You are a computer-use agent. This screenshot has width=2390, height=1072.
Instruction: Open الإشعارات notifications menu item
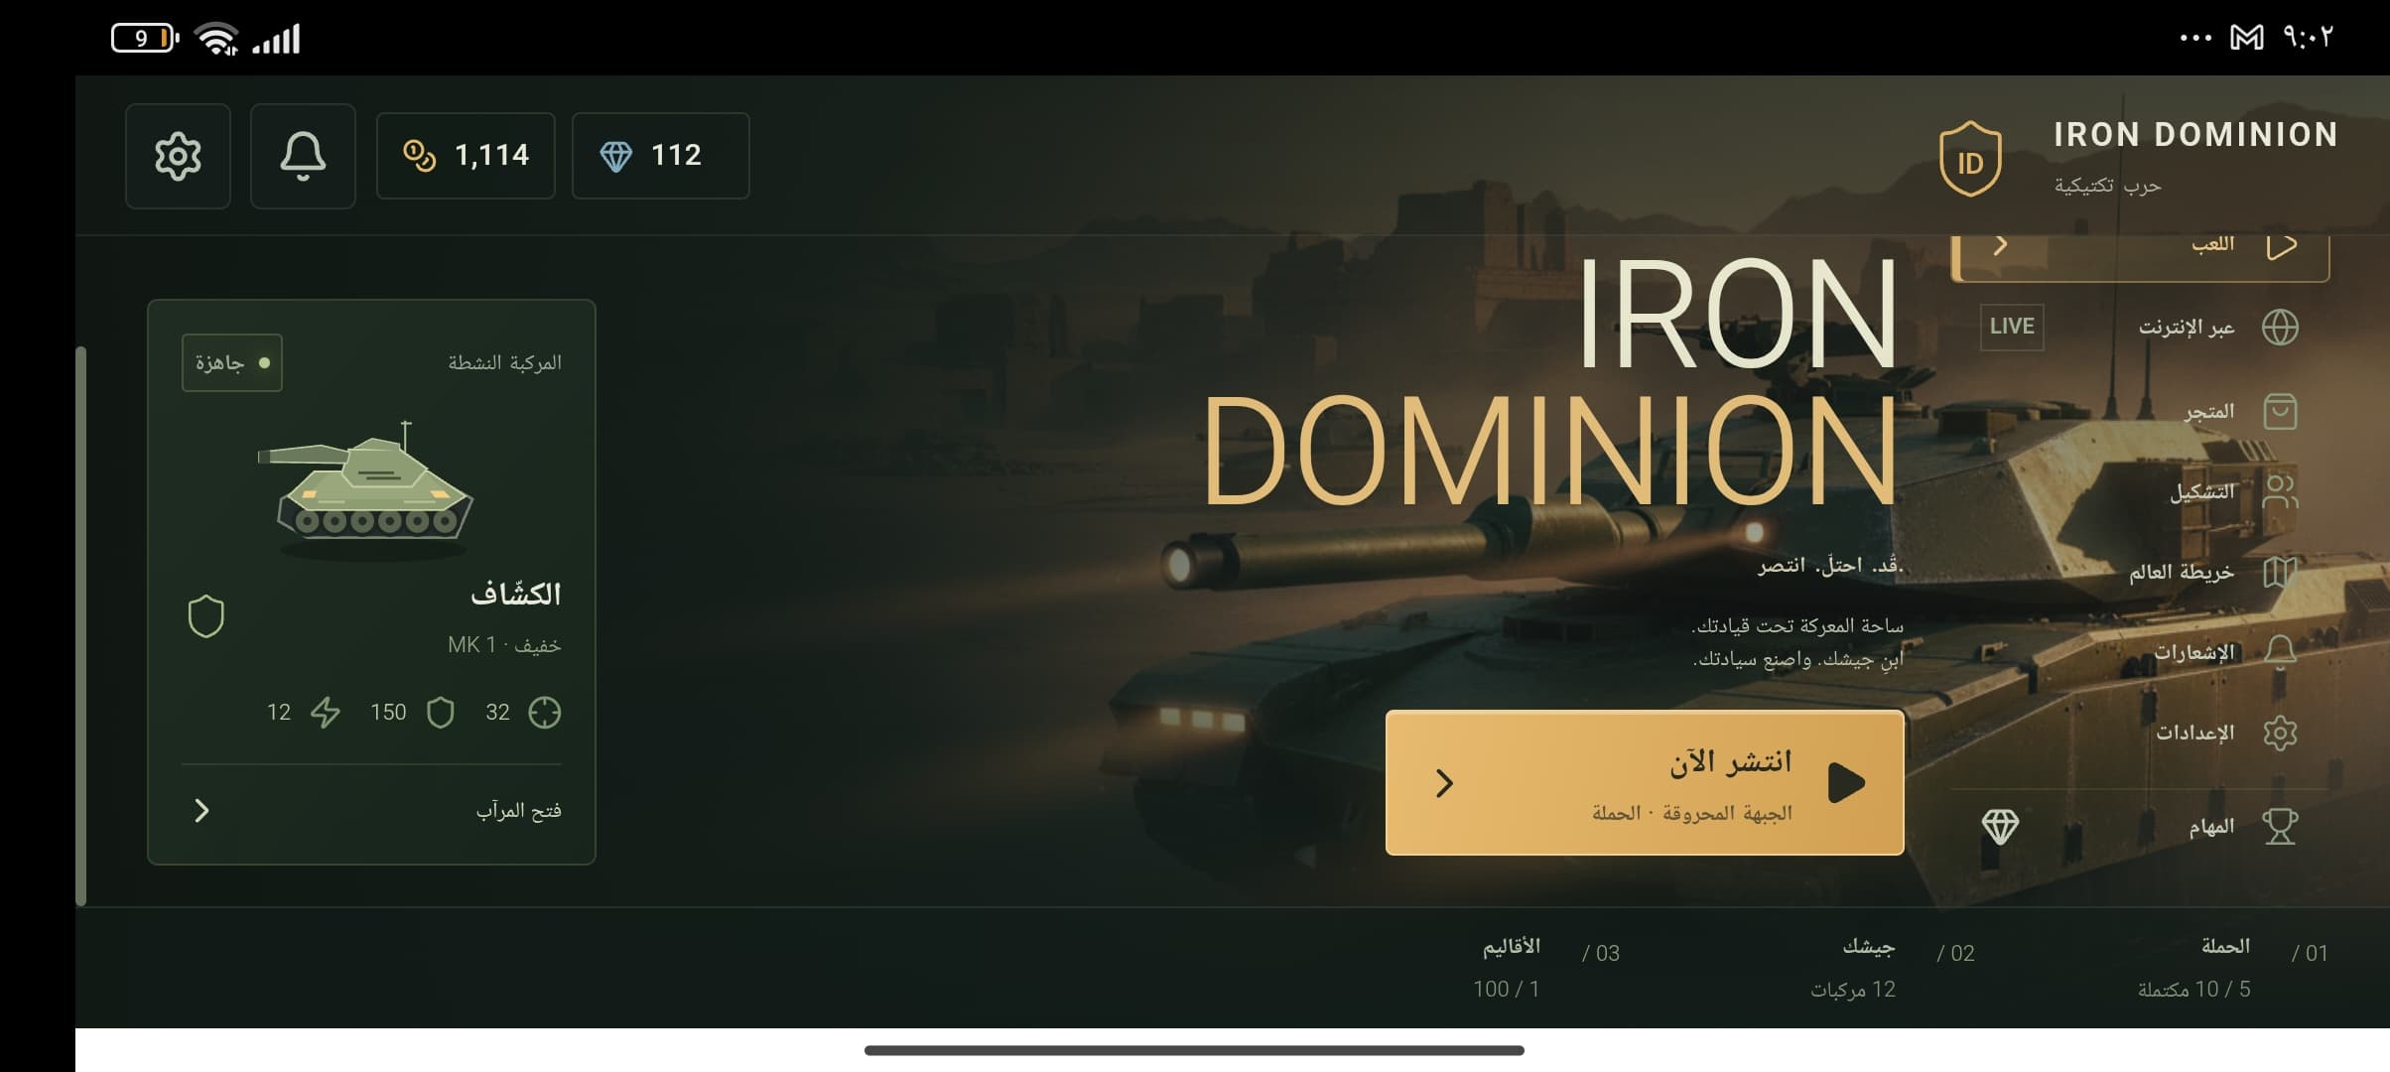coord(2140,652)
